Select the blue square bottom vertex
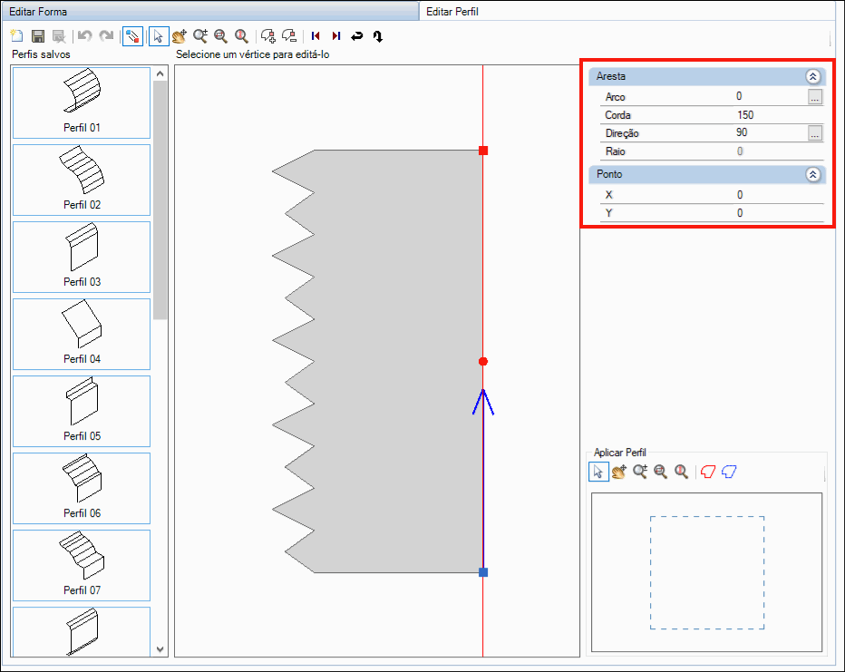Screen dimensions: 845x672 coord(483,572)
